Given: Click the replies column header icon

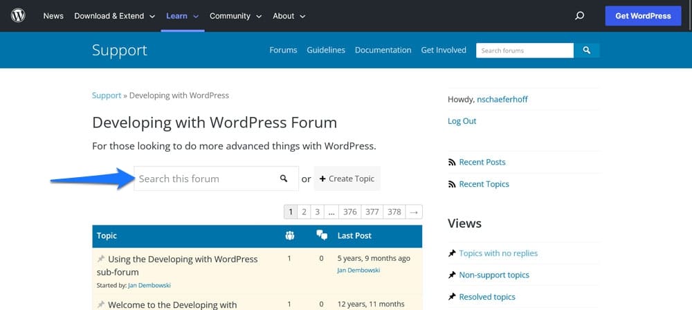Looking at the screenshot, I should click(321, 236).
